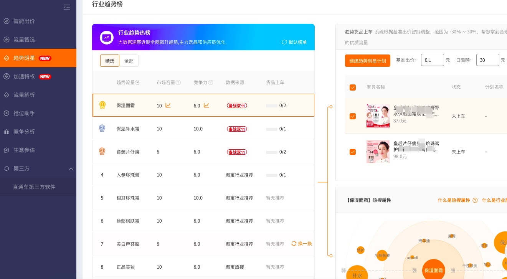Viewport: 507px width, 279px height.
Task: Open 流量智选 in the sidebar
Action: pyautogui.click(x=24, y=40)
